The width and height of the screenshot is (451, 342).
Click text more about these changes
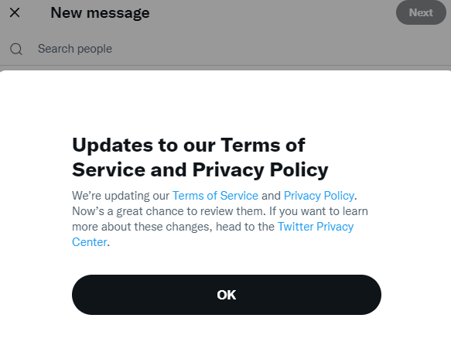[x=142, y=227]
